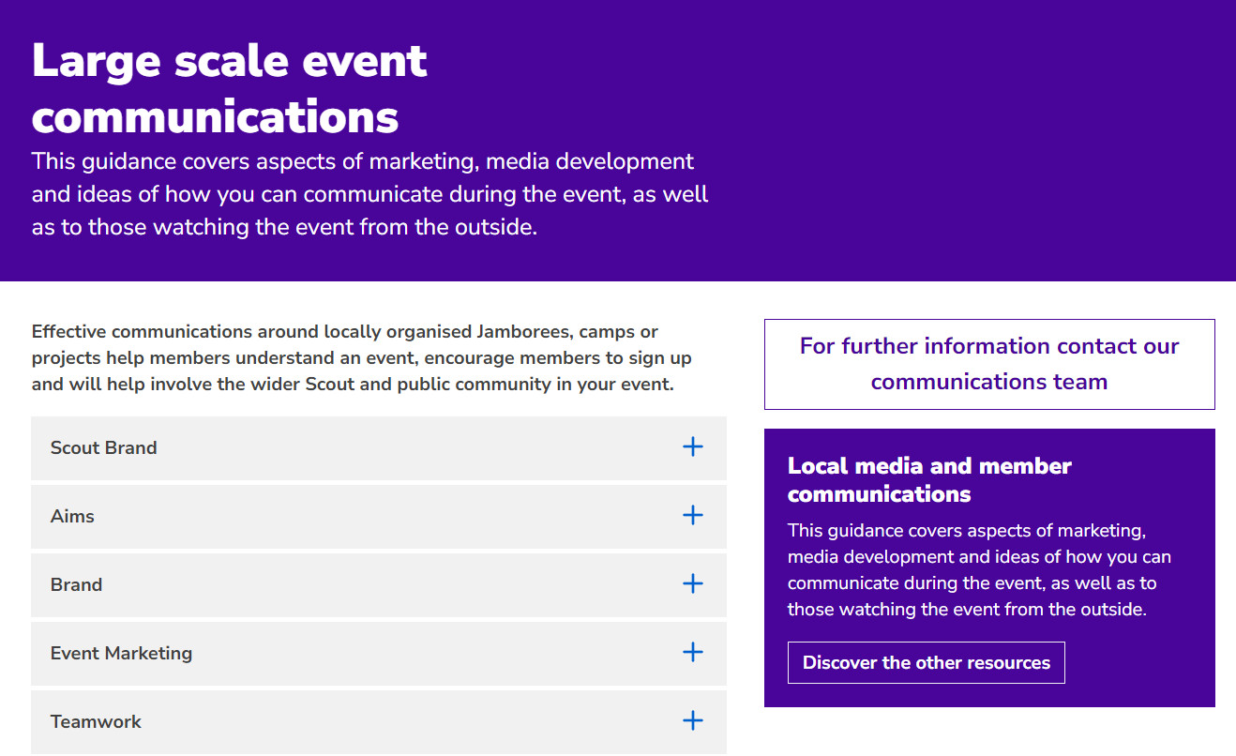Click the plus icon beside Scout Brand
Viewport: 1236px width, 756px height.
point(692,447)
